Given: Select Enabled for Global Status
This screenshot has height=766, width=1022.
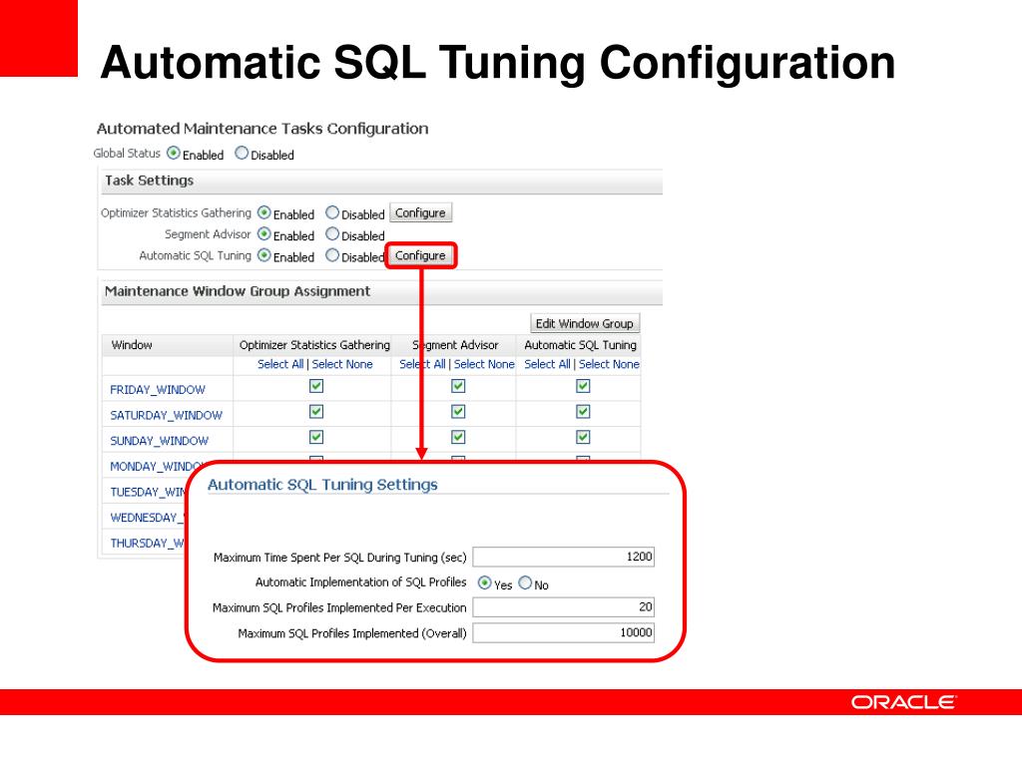Looking at the screenshot, I should [x=174, y=153].
